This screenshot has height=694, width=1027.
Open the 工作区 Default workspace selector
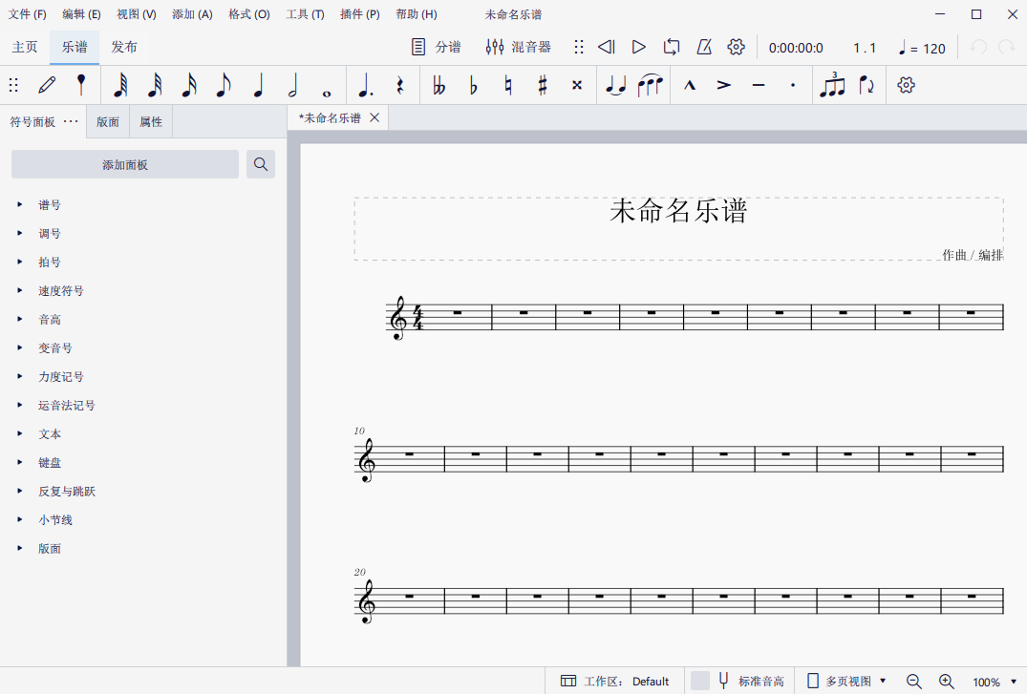[615, 682]
